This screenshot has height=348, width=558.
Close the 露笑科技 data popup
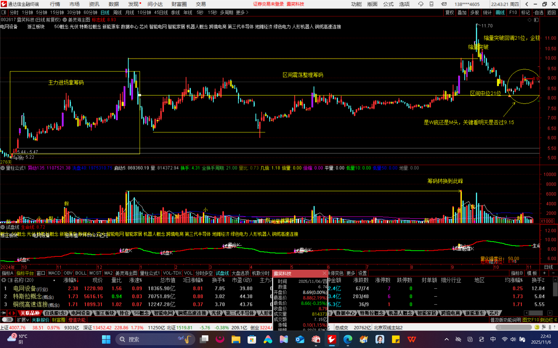click(324, 273)
